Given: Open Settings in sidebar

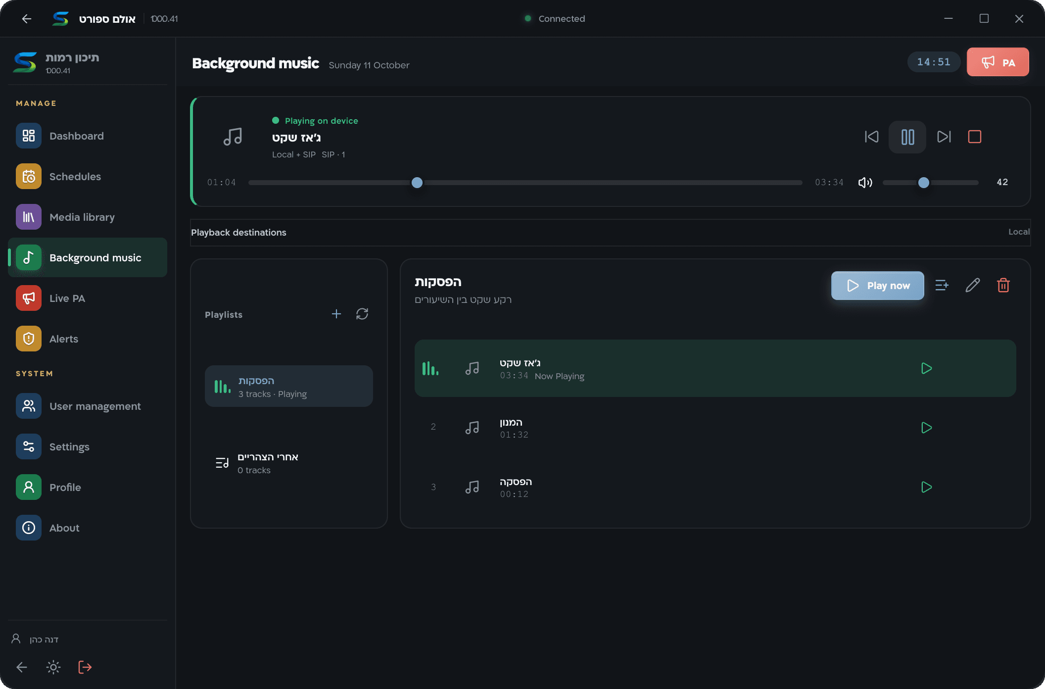Looking at the screenshot, I should click(x=88, y=446).
